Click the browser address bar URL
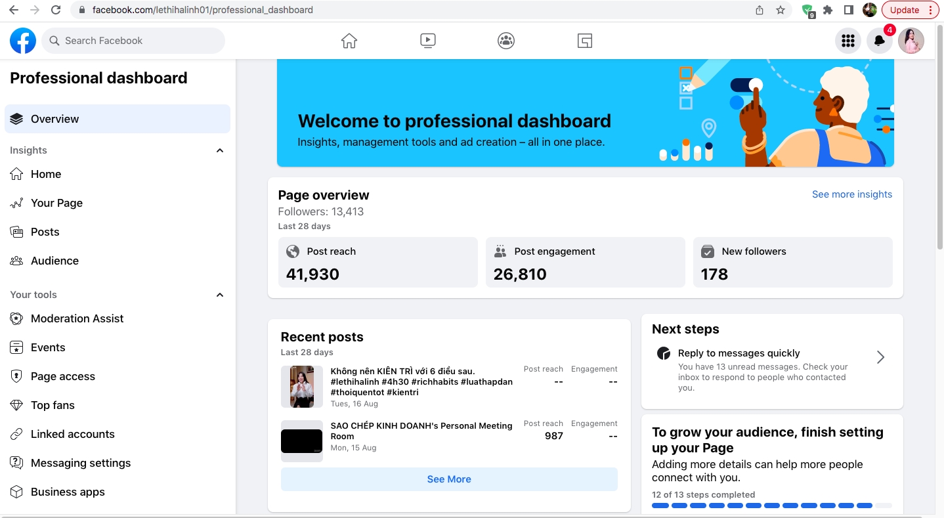944x518 pixels. [x=203, y=10]
